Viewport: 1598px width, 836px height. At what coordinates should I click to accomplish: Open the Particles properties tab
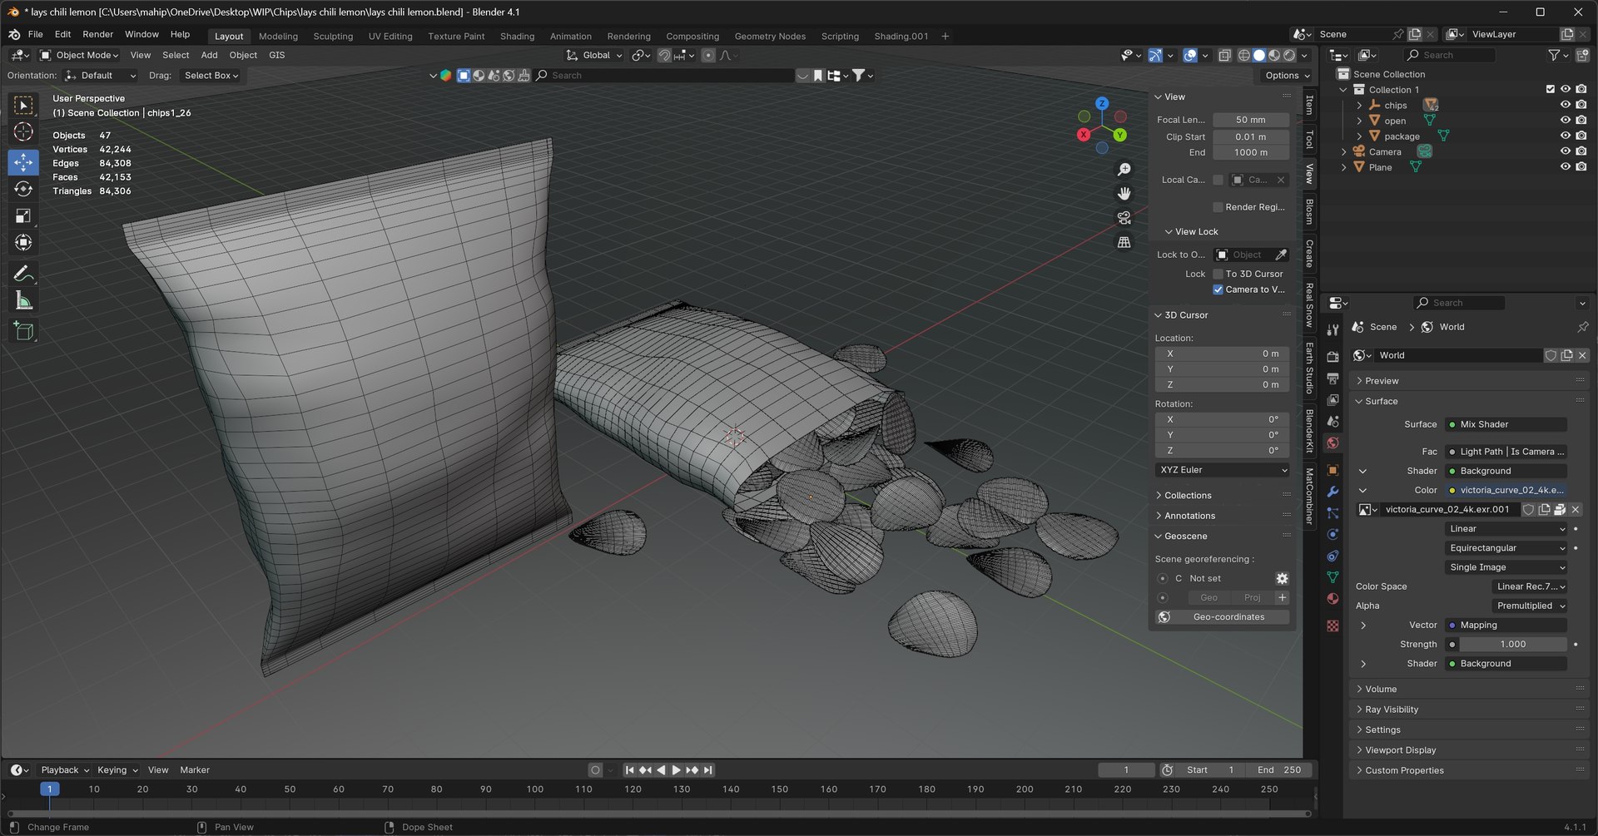(x=1332, y=513)
